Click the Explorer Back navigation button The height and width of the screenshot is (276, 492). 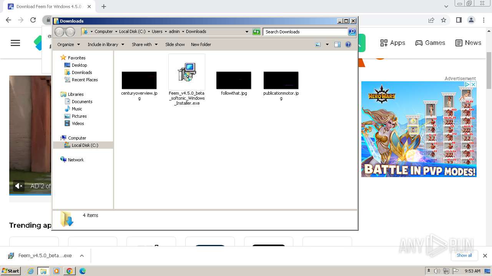(x=60, y=32)
